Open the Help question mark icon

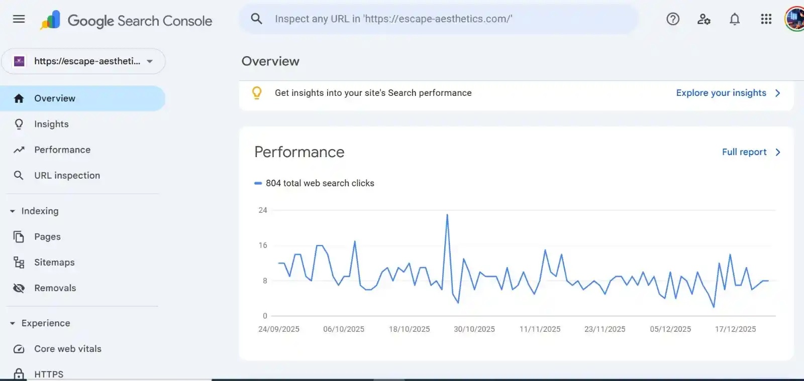tap(672, 19)
